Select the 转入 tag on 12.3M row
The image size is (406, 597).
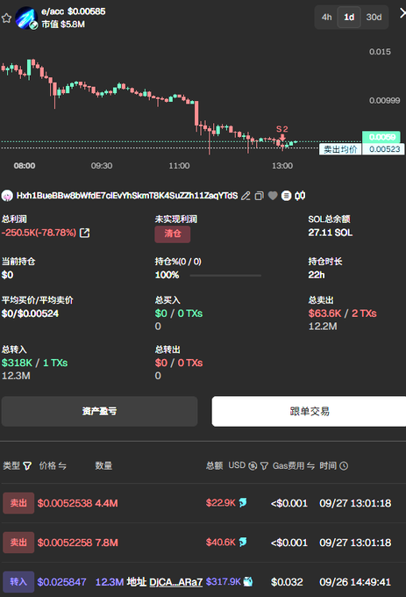click(x=18, y=582)
